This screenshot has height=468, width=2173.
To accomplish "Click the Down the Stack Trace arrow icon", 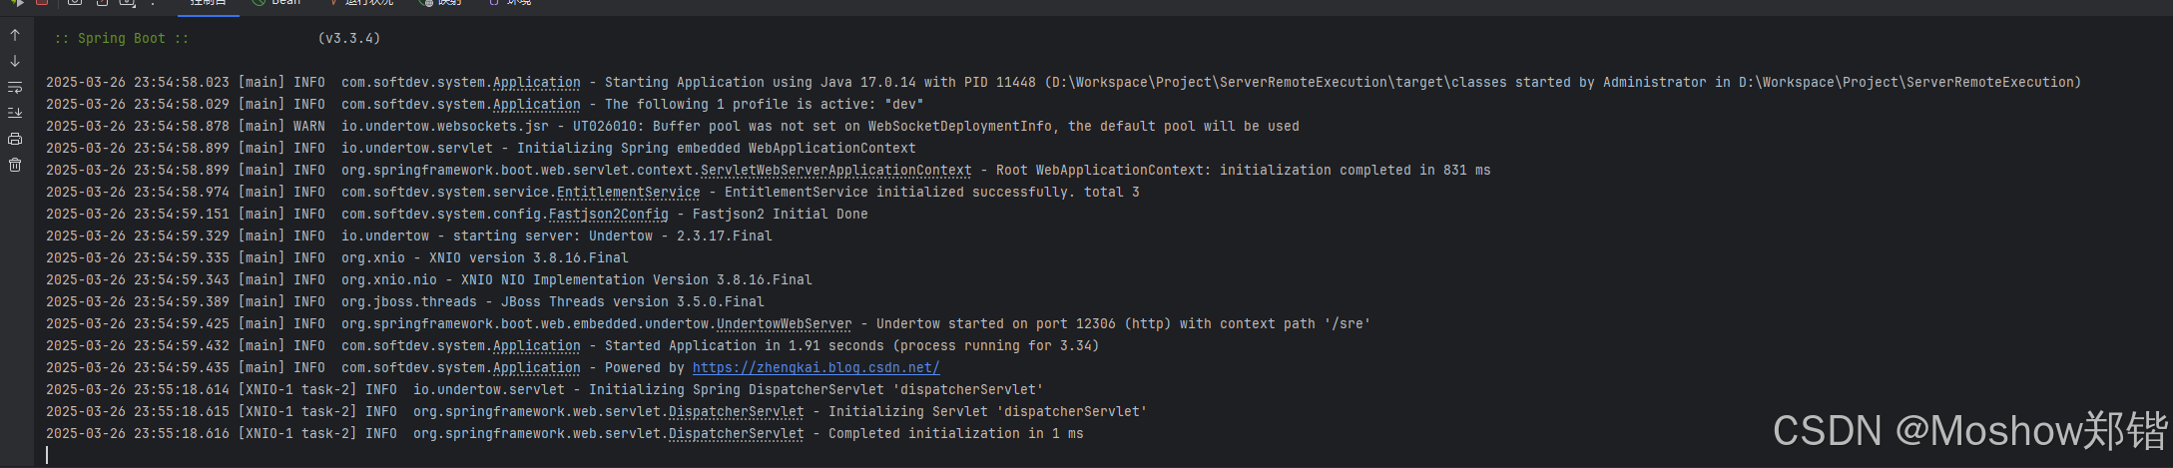I will point(15,61).
